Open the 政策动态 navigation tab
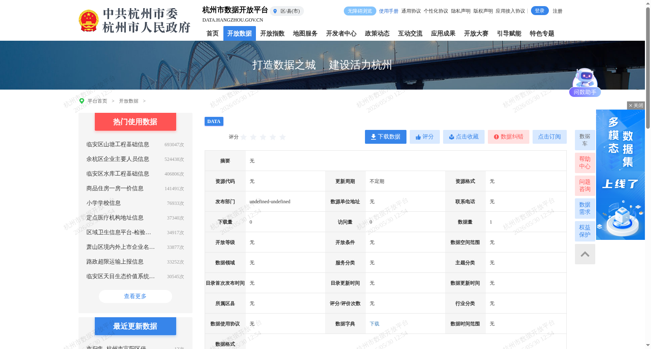 [x=377, y=33]
